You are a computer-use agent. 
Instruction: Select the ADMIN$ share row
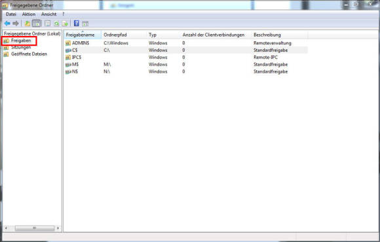pos(185,43)
